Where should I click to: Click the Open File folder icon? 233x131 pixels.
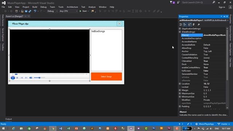pyautogui.click(x=22, y=11)
